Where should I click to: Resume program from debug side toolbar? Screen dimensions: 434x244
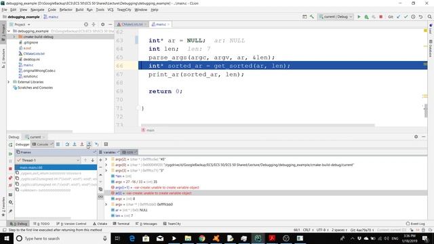tap(11, 154)
